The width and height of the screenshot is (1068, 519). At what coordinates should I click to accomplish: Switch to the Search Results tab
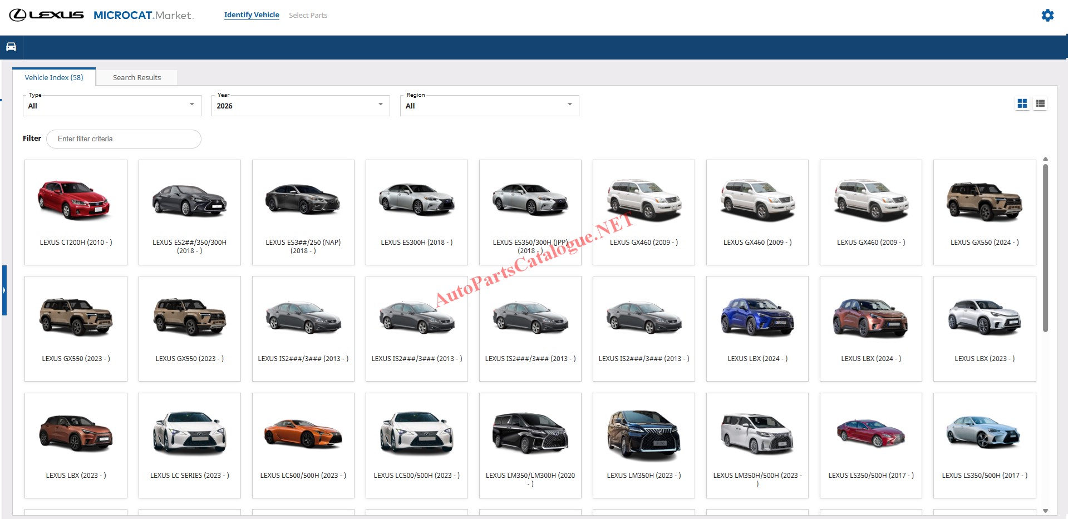136,78
